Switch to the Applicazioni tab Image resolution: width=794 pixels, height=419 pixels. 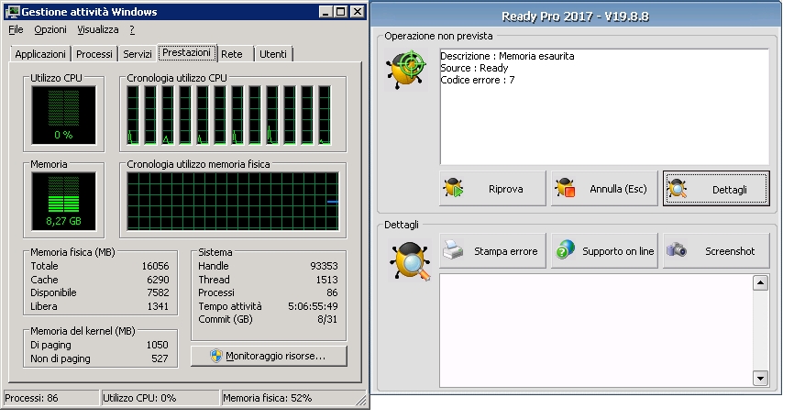[x=40, y=54]
